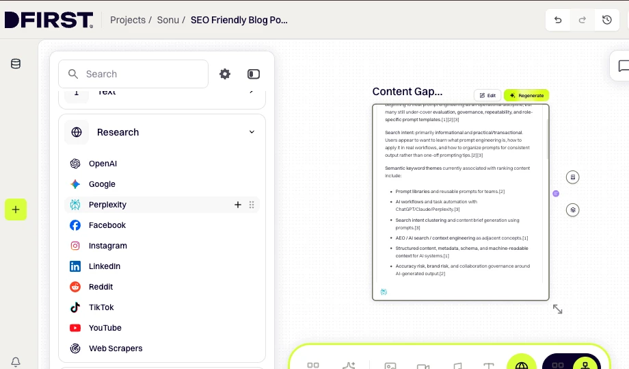Focus the Search input field
629x369 pixels.
click(x=133, y=74)
